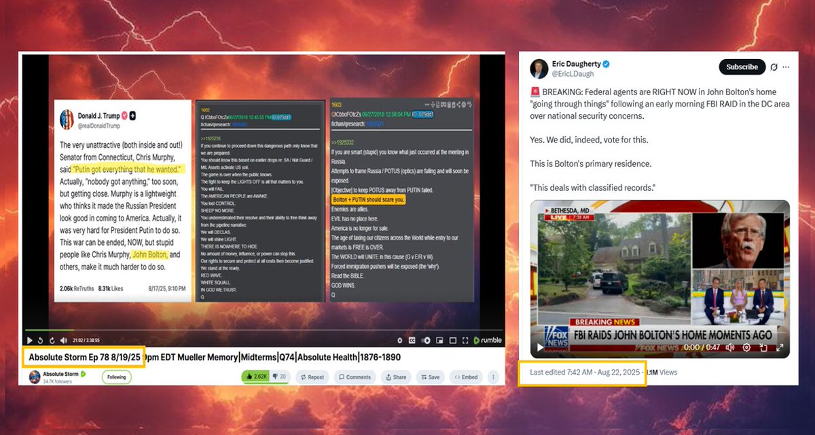
Task: Click the Eric Daugherty display name
Action: (576, 64)
